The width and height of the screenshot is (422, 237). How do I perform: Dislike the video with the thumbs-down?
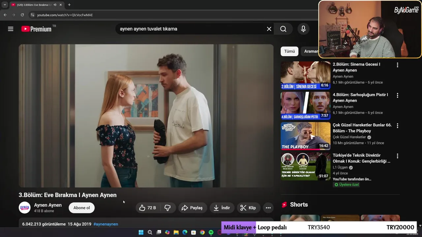pyautogui.click(x=167, y=208)
